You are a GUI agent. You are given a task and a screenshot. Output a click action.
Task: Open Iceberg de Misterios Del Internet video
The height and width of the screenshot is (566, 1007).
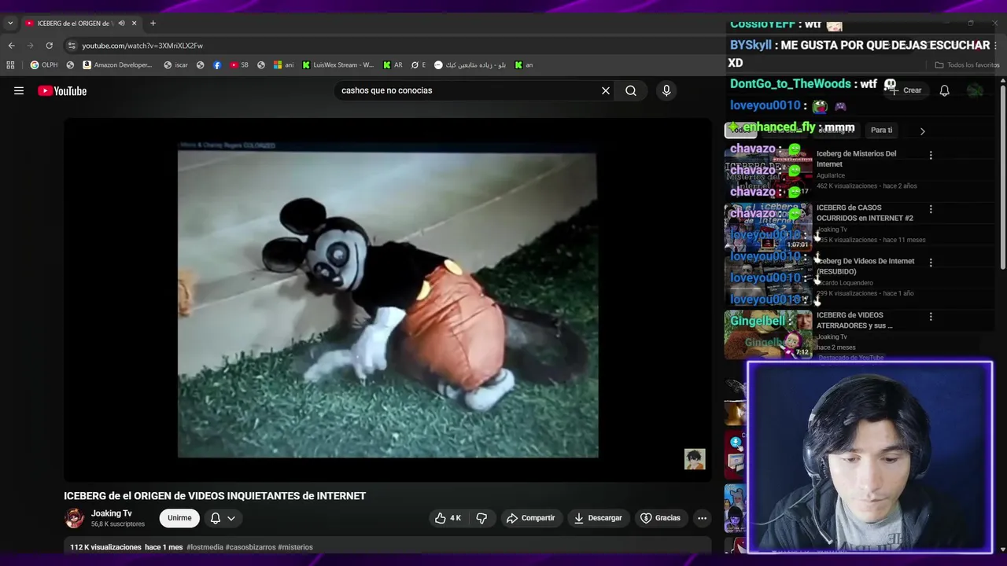point(856,159)
